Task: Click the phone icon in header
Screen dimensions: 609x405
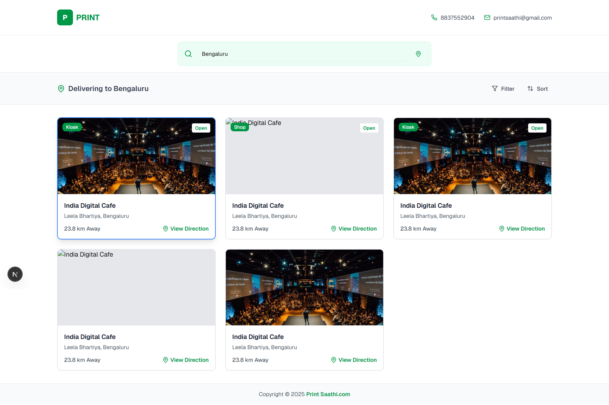Action: (x=434, y=17)
